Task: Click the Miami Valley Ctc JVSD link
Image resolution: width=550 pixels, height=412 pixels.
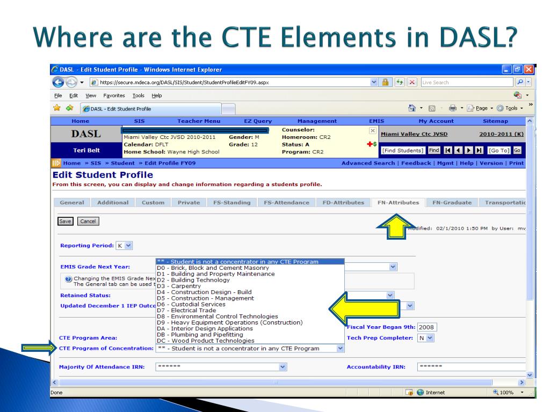Action: coord(414,134)
